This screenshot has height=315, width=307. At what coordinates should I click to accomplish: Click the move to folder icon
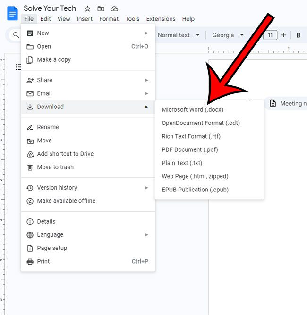(101, 9)
